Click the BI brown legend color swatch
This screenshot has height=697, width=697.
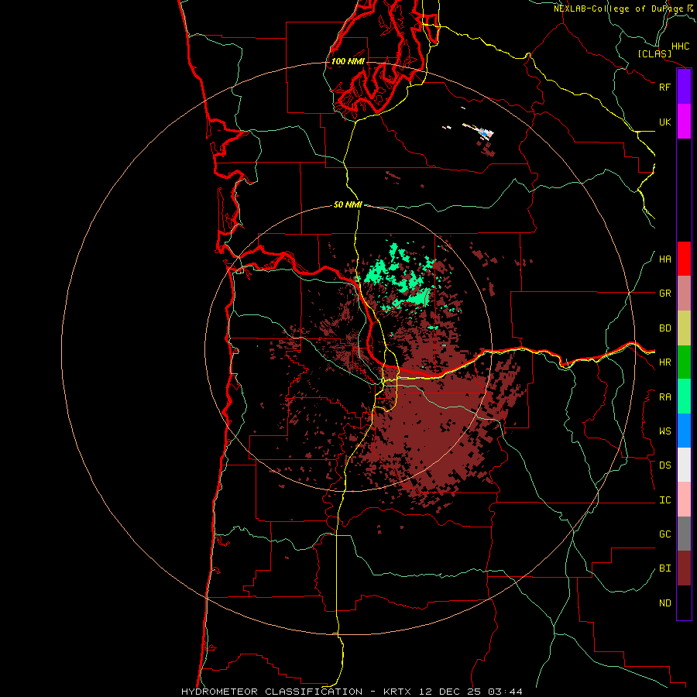[x=684, y=568]
